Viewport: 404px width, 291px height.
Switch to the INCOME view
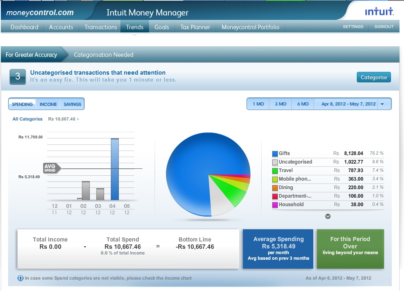[48, 104]
